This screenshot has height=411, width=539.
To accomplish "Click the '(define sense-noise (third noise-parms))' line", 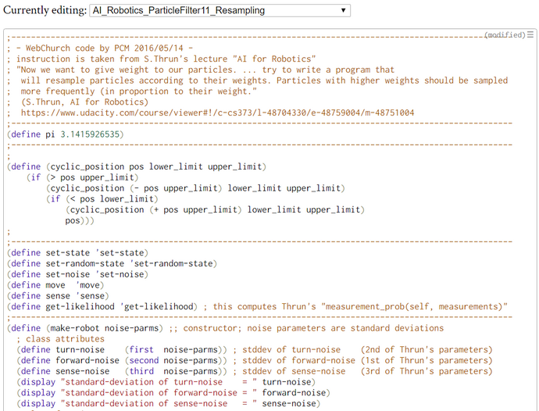I will [122, 371].
